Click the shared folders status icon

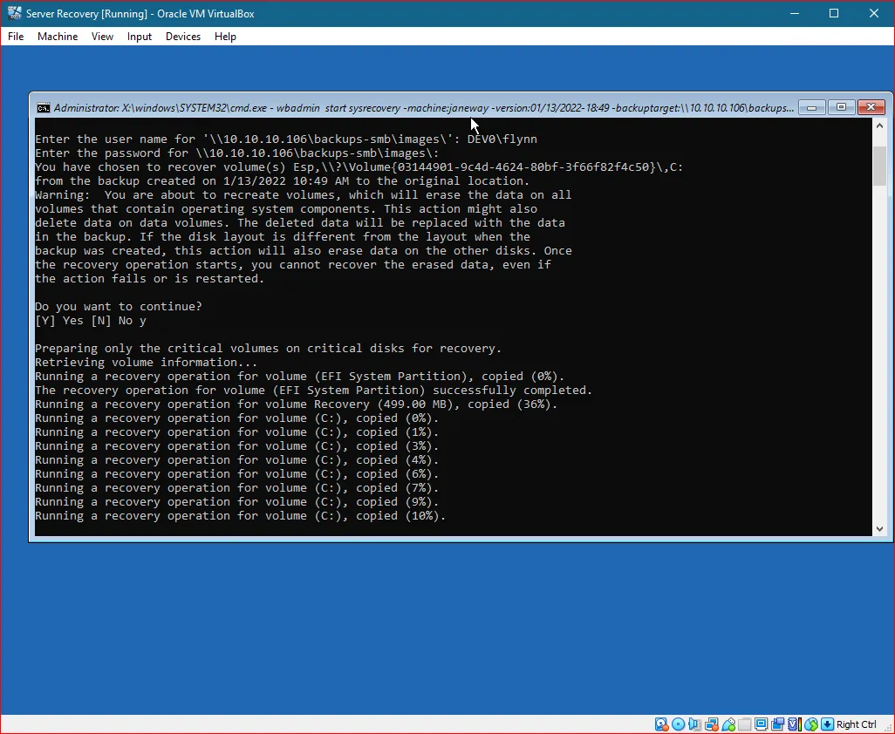[745, 724]
